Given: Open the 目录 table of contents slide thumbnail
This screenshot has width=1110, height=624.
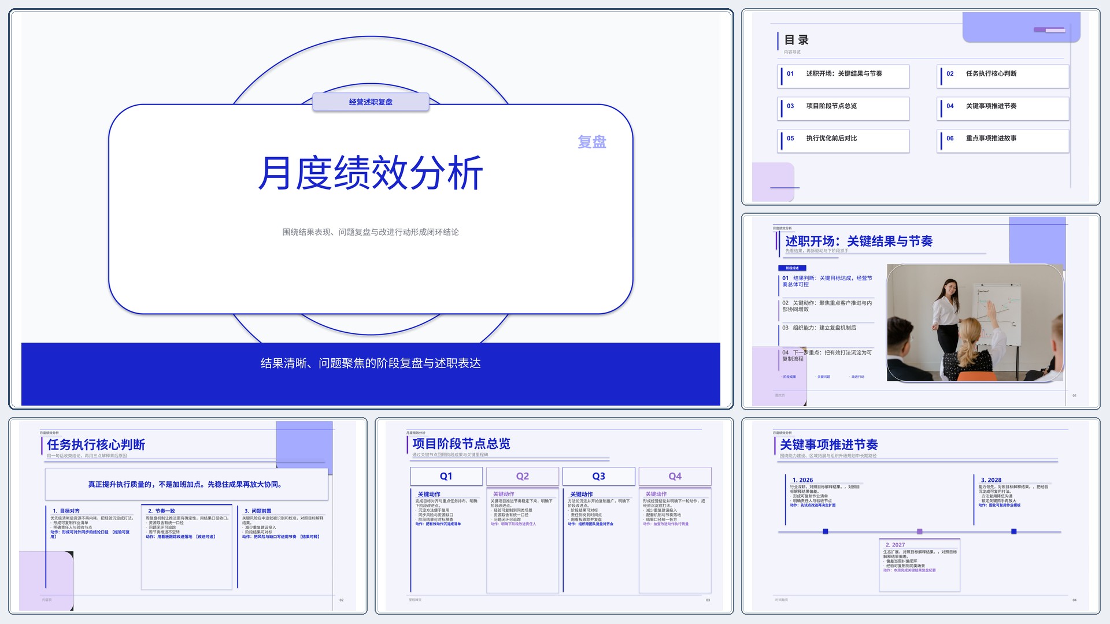Looking at the screenshot, I should 920,107.
